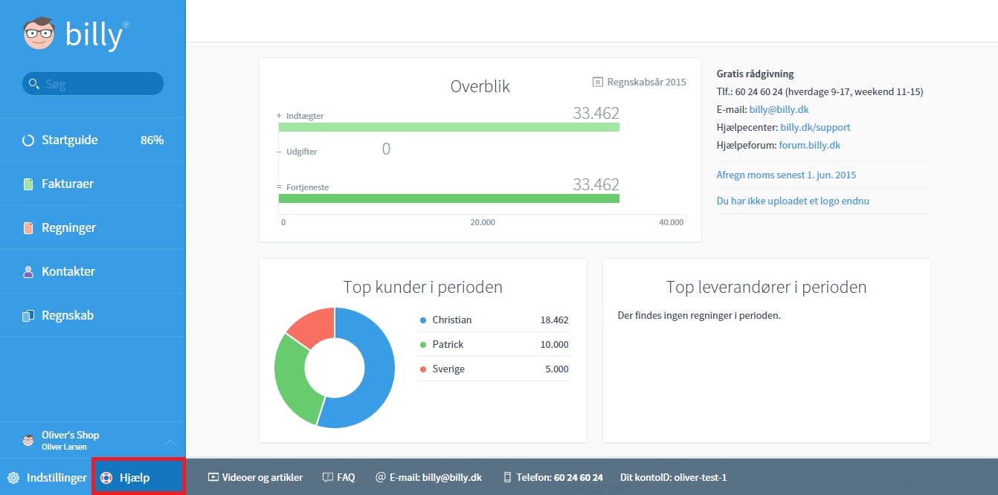Image resolution: width=998 pixels, height=495 pixels.
Task: Click the Indstillinger gear icon
Action: pyautogui.click(x=13, y=477)
